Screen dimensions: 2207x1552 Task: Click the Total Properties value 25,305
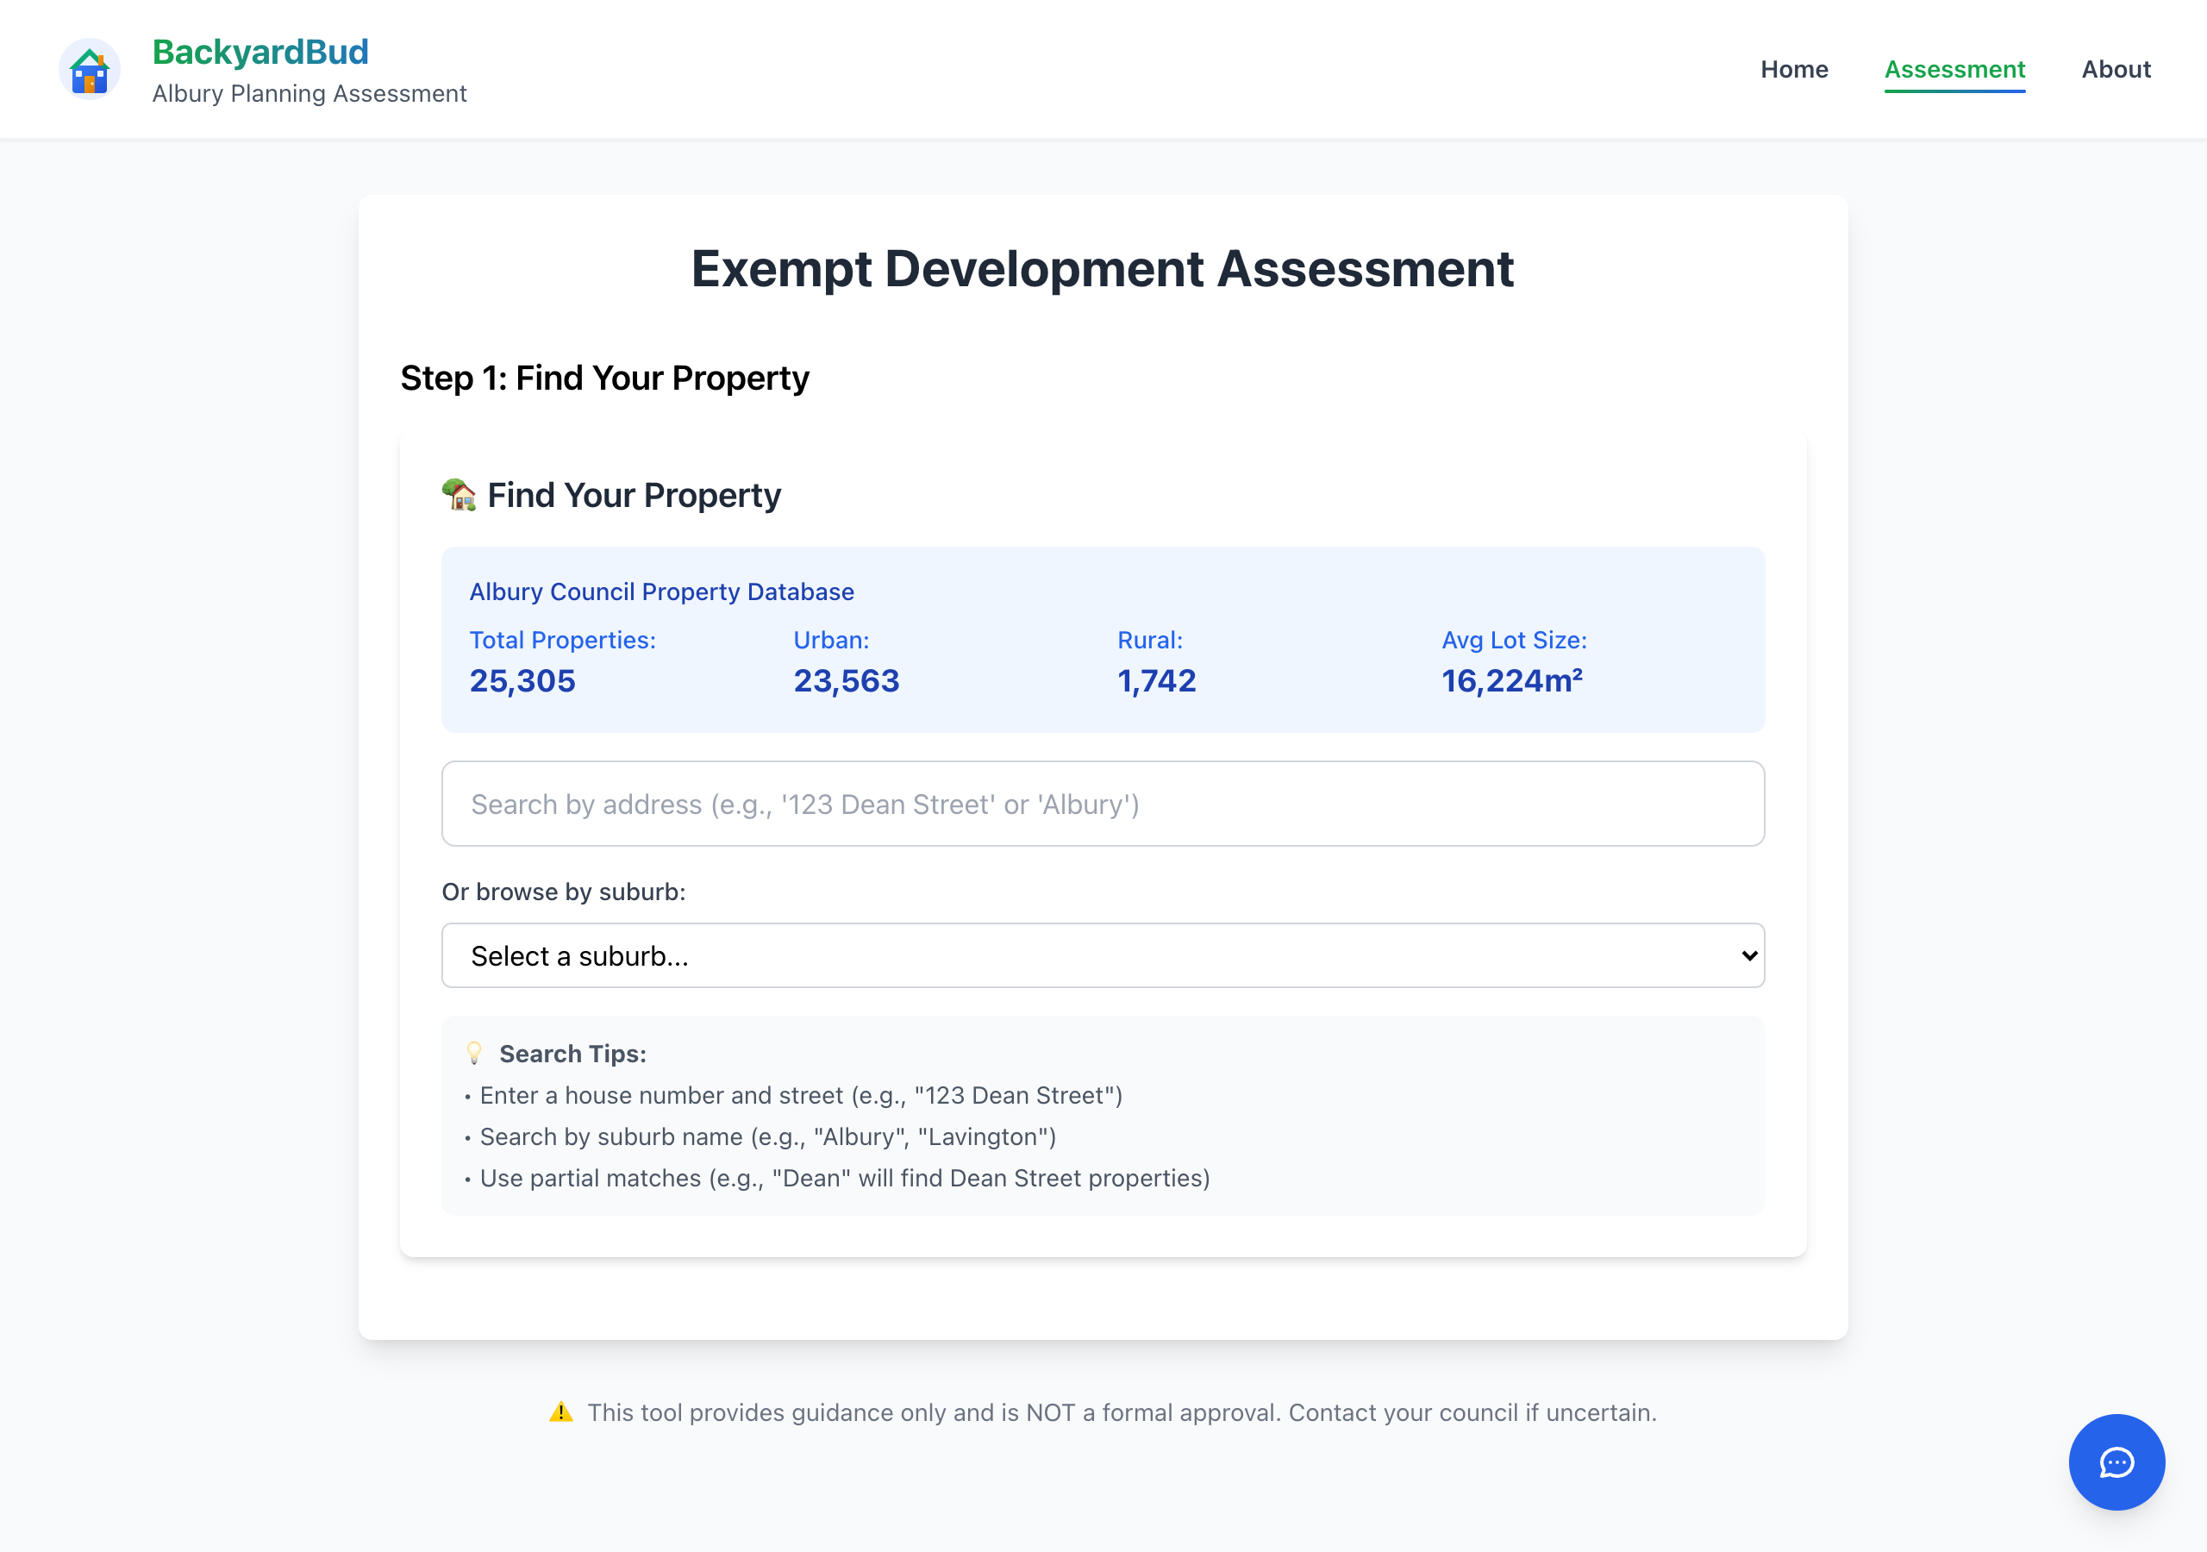coord(522,681)
